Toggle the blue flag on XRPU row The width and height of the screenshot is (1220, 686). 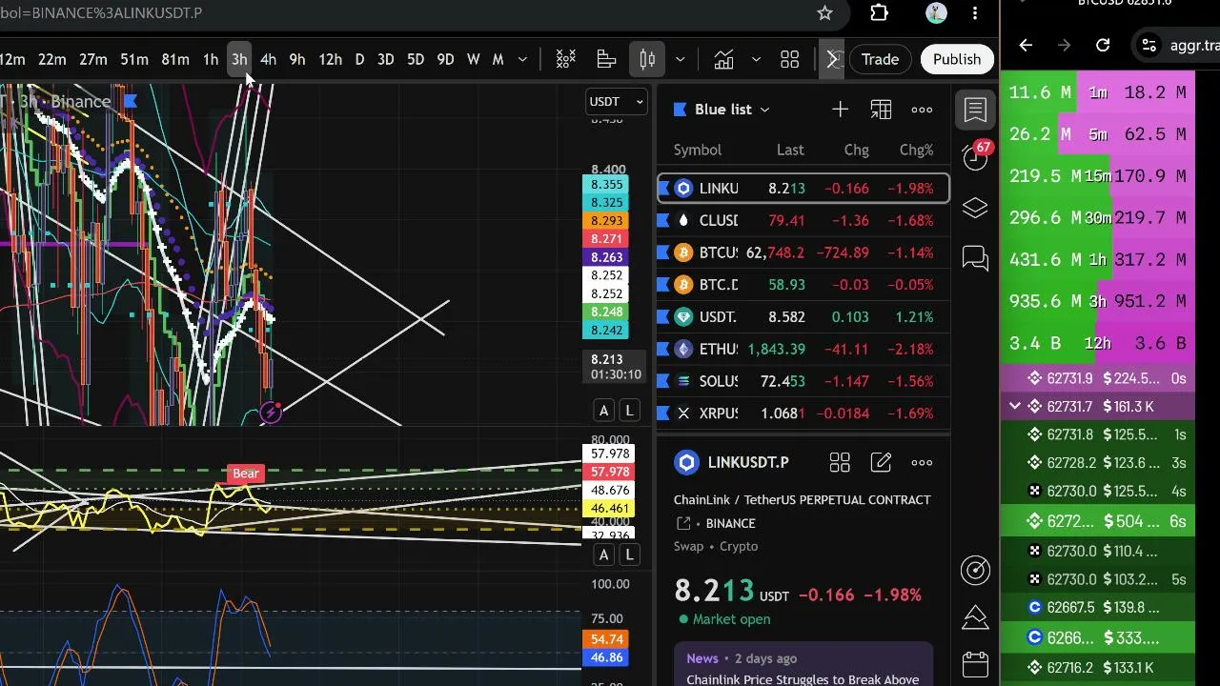[664, 414]
